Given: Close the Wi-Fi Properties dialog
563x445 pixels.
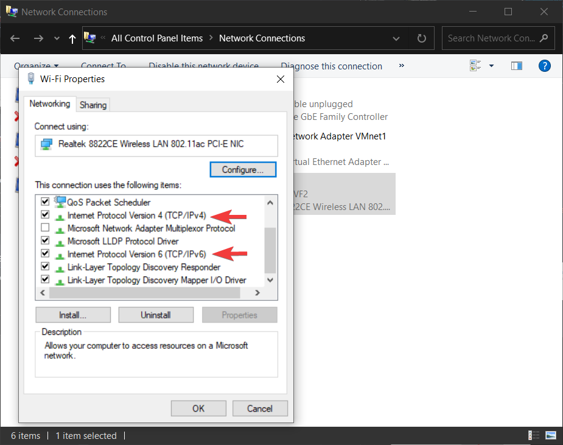Looking at the screenshot, I should click(281, 79).
